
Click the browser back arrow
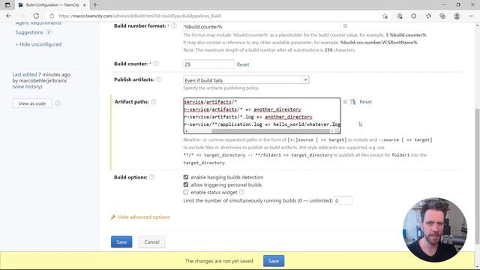8,16
